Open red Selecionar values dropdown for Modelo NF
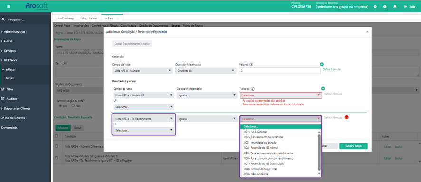Screen dimensions: 421x182 click(x=281, y=96)
